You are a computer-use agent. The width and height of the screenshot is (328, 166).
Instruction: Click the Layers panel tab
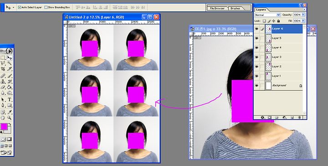[x=261, y=10]
